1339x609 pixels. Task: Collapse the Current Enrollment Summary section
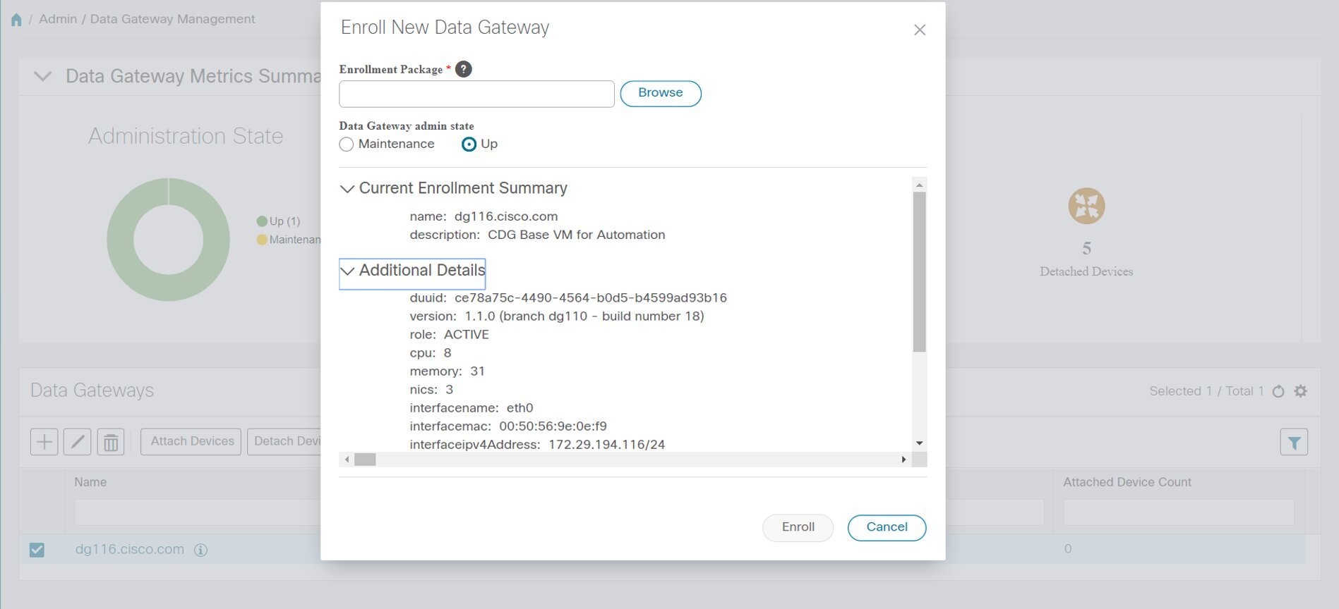point(347,189)
